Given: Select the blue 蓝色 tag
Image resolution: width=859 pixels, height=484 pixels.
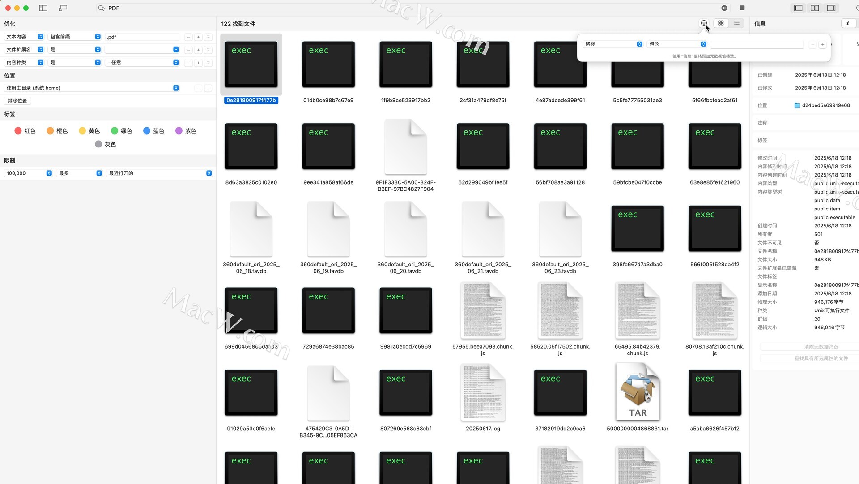Looking at the screenshot, I should point(153,131).
